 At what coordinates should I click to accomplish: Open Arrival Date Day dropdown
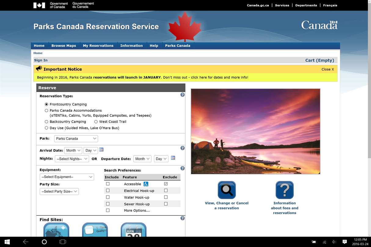coord(91,150)
